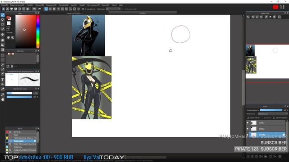
Task: Select the Bucket fill tool
Action: coord(3,45)
